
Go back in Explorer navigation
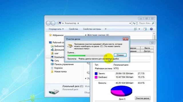coord(48,23)
